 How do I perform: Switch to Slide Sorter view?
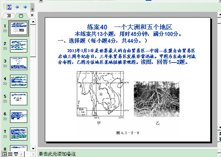point(10,154)
